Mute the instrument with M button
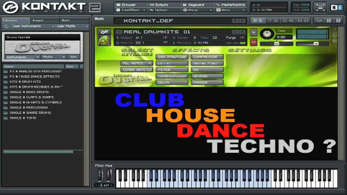This screenshot has height=195, width=347. tap(254, 42)
